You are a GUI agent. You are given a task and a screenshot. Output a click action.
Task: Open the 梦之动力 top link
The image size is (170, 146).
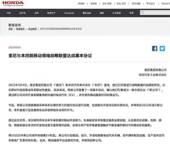coord(150,4)
